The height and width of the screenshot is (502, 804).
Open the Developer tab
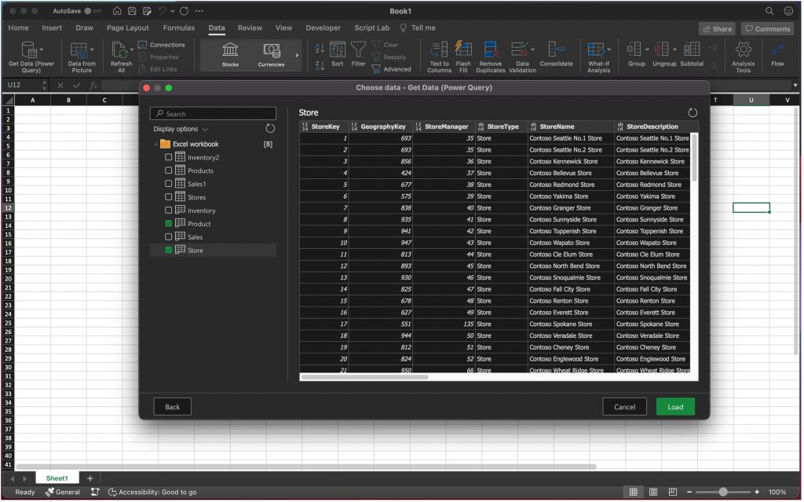coord(323,28)
